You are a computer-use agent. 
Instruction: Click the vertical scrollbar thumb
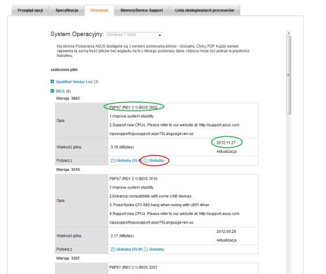[289, 75]
